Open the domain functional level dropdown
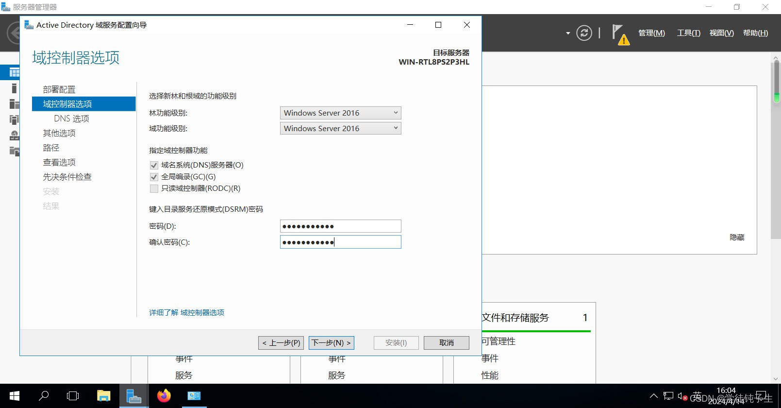 (341, 128)
